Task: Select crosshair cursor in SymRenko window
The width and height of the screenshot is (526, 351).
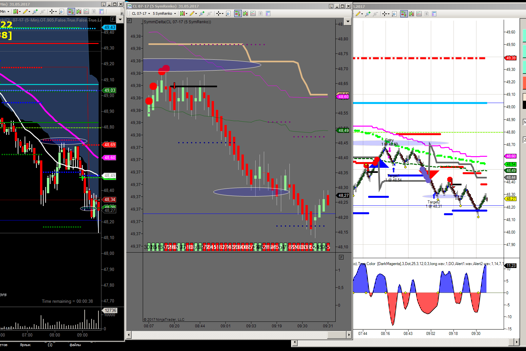Action: click(x=218, y=13)
